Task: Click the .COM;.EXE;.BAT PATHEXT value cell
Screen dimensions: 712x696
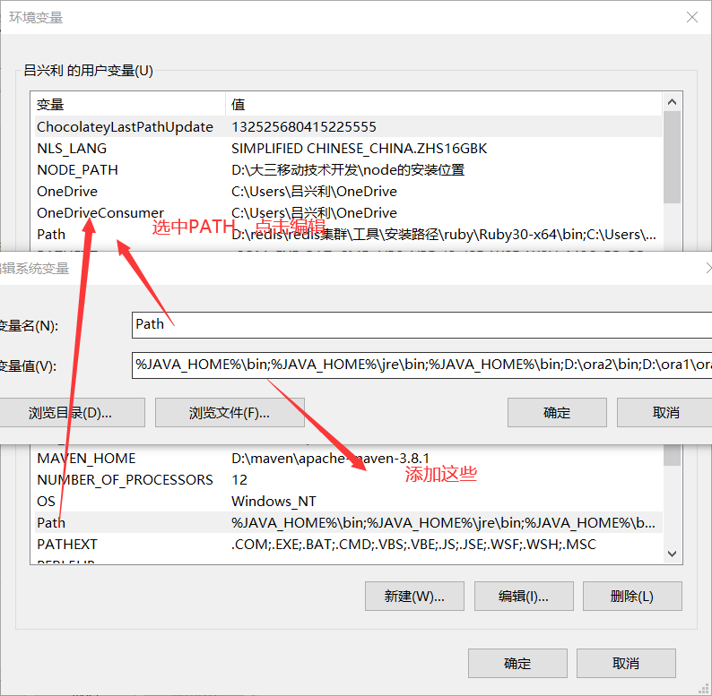Action: tap(413, 544)
